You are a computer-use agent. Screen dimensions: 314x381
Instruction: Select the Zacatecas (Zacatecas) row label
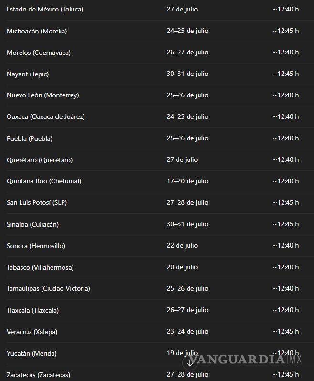pyautogui.click(x=39, y=375)
